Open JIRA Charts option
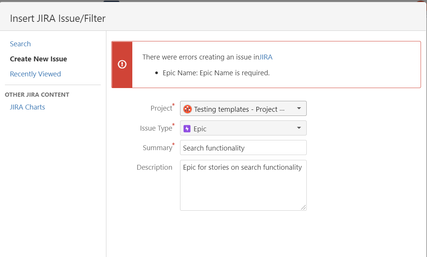 coord(27,107)
